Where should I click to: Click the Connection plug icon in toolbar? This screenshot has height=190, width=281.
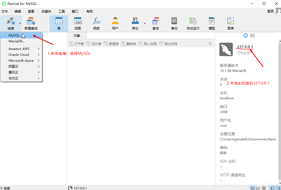pos(10,21)
